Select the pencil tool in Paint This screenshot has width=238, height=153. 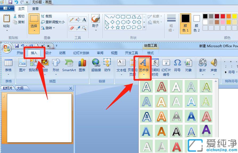click(x=72, y=19)
